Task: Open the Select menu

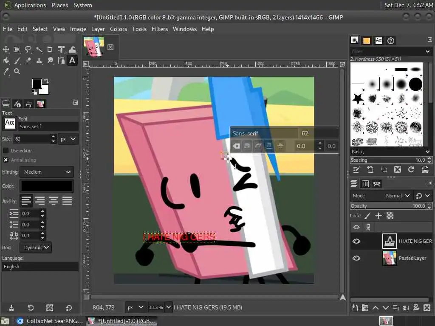Action: click(x=40, y=29)
